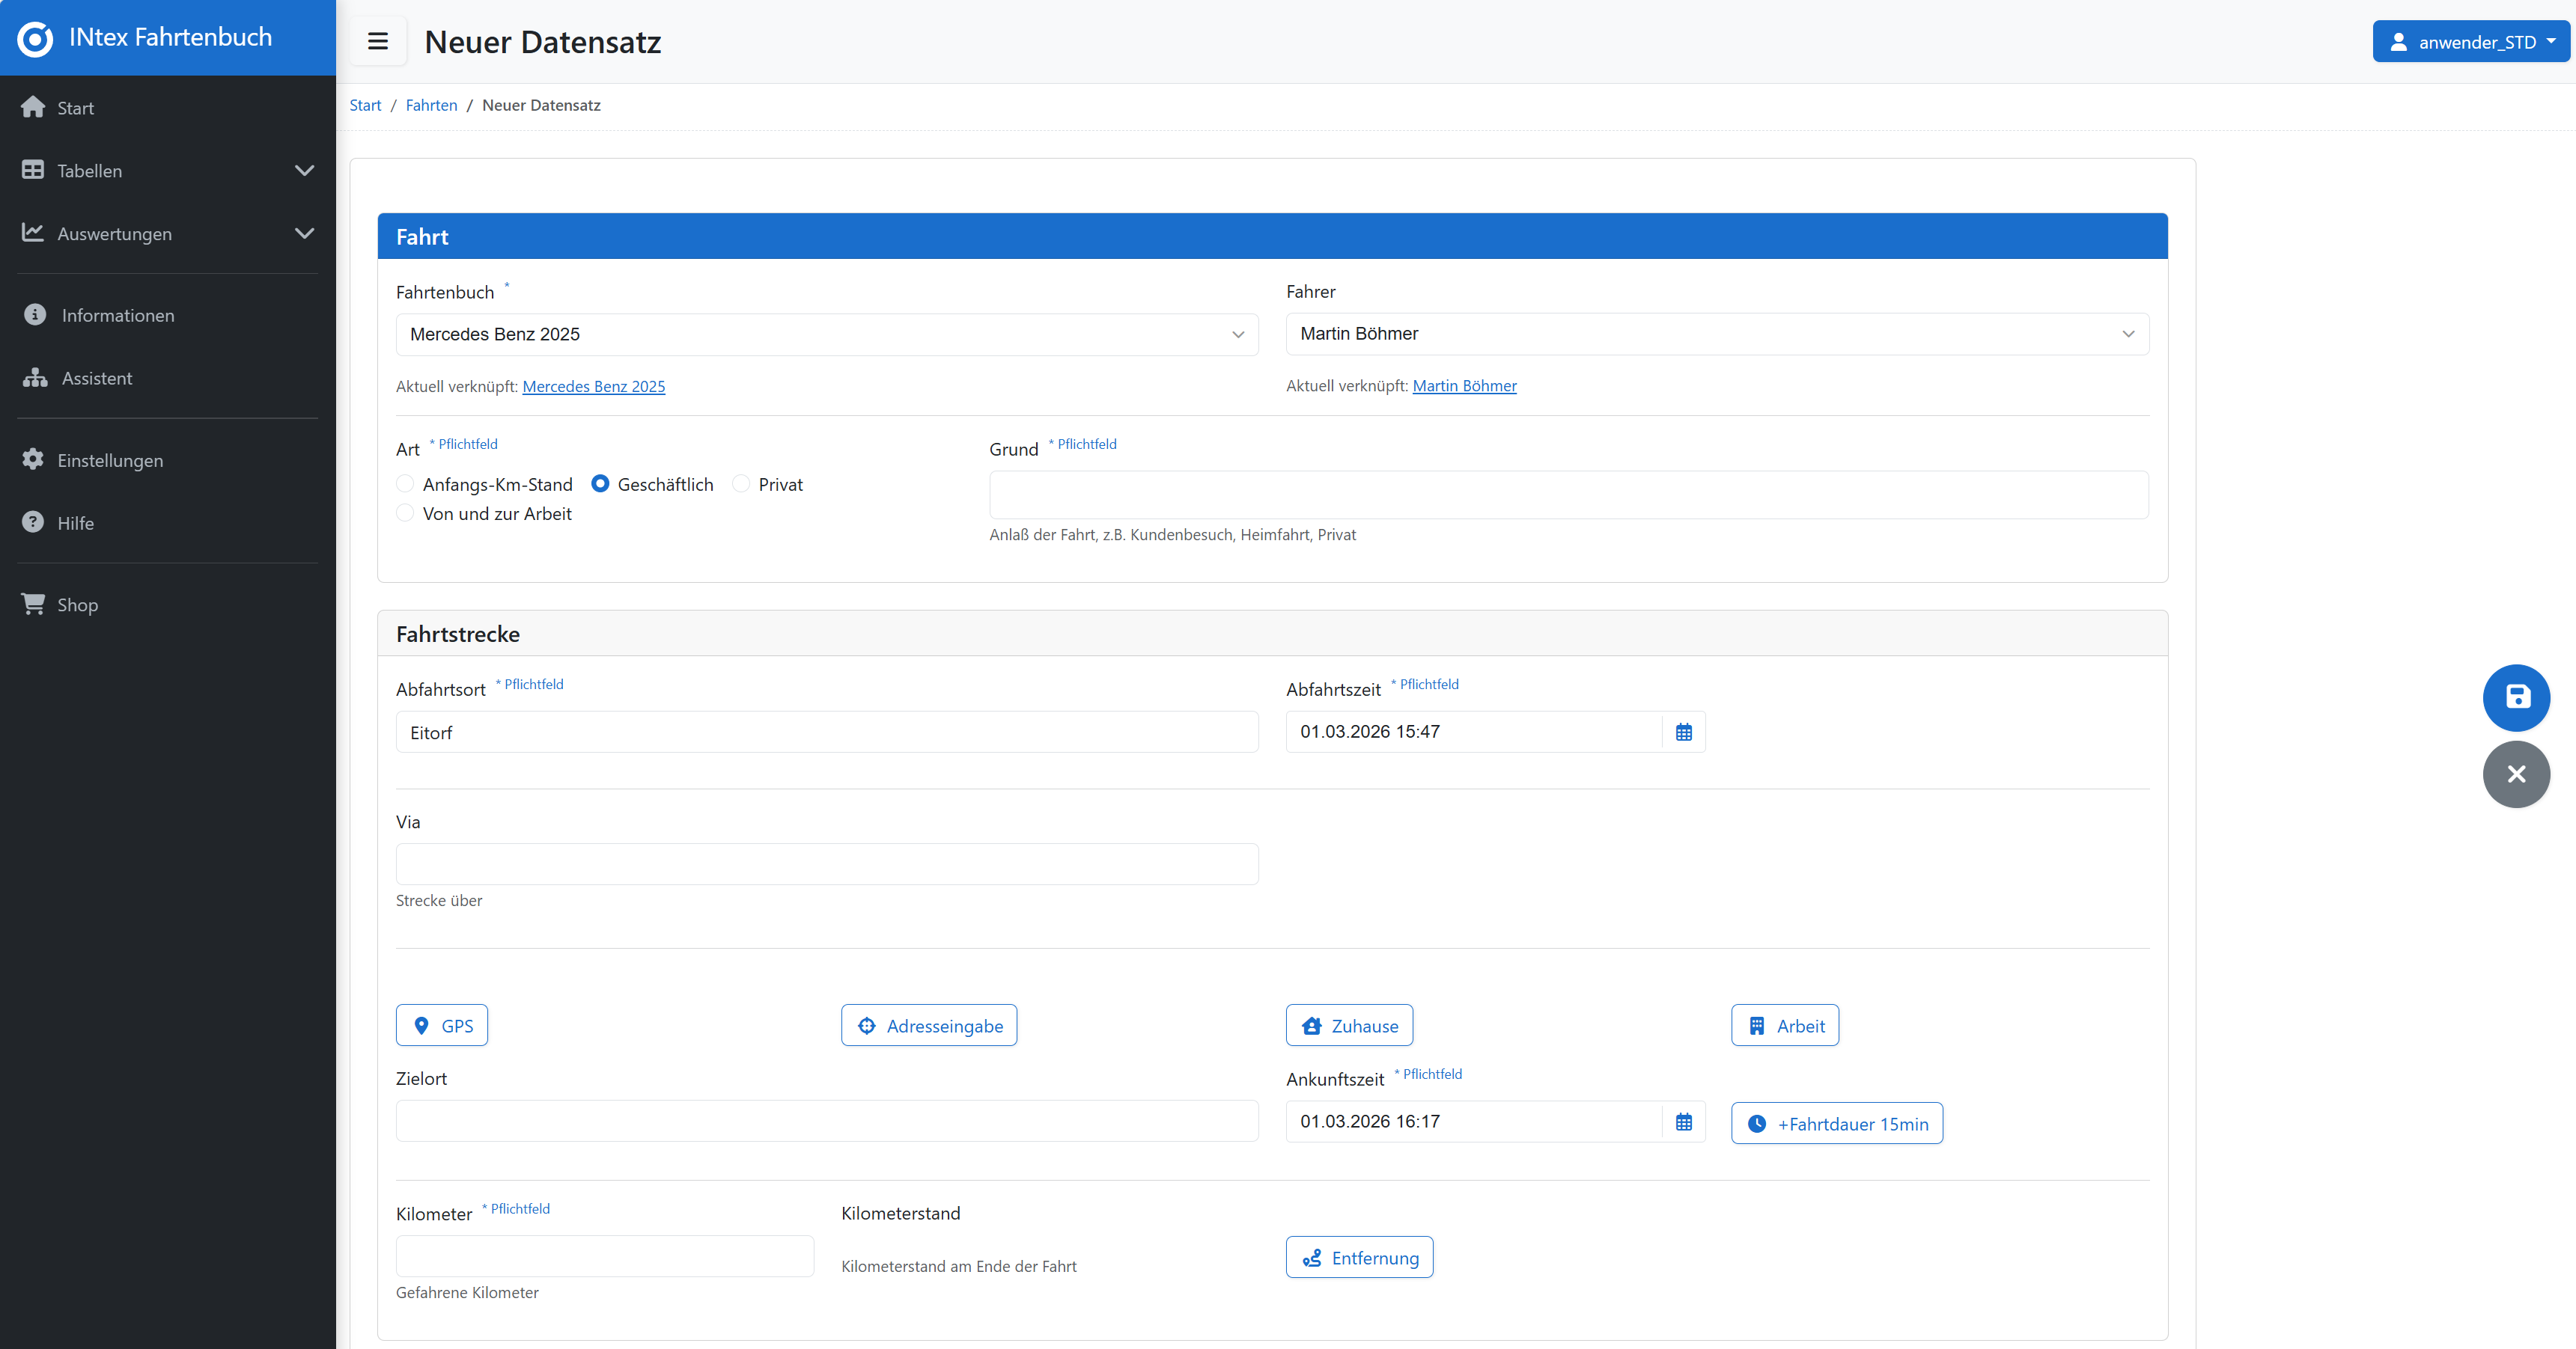This screenshot has width=2576, height=1349.
Task: Click the +Fahrtdauer 15min button
Action: [1836, 1123]
